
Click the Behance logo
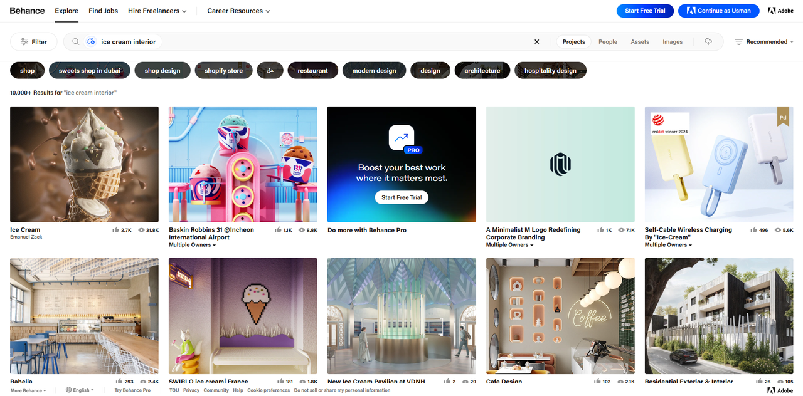coord(27,11)
